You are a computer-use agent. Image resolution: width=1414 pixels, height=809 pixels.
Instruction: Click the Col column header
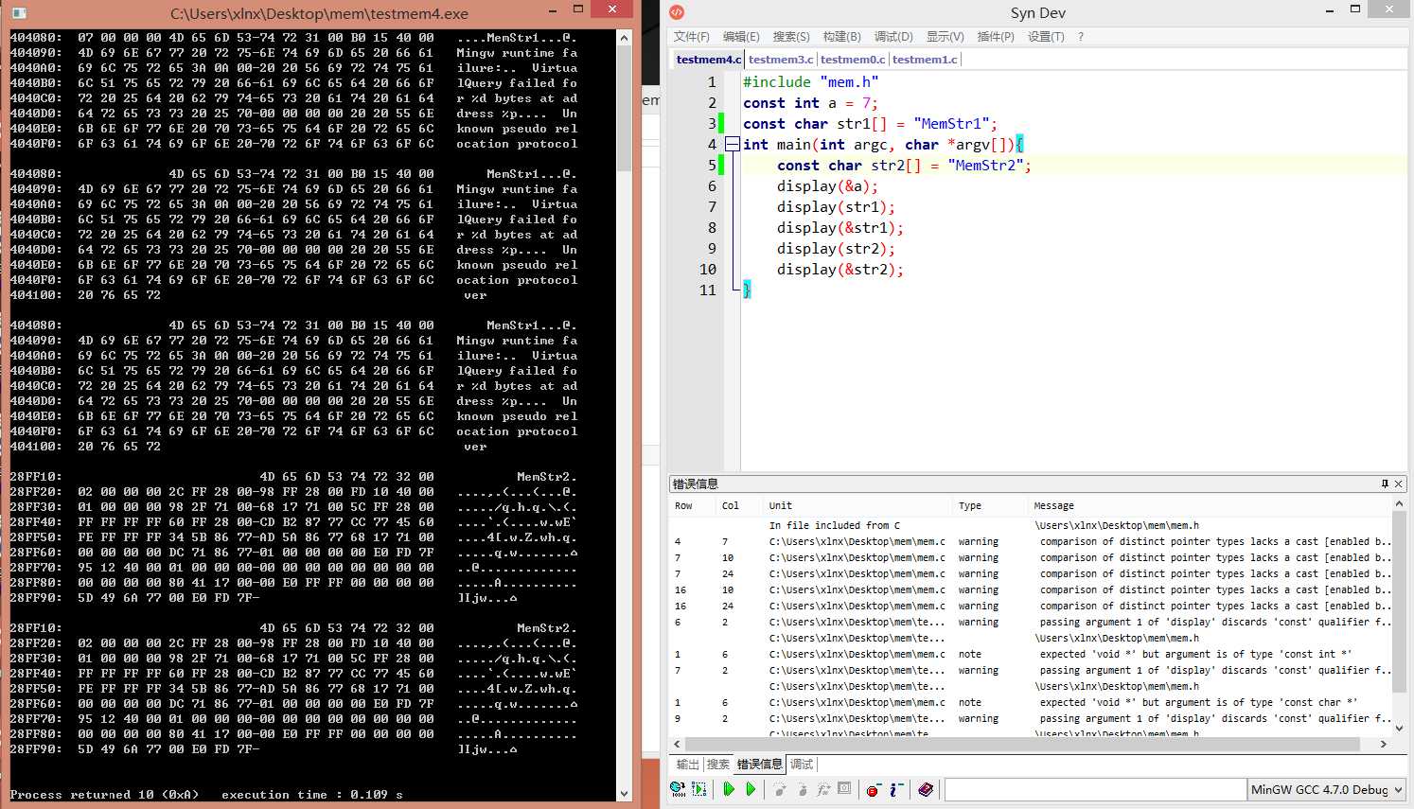point(739,505)
